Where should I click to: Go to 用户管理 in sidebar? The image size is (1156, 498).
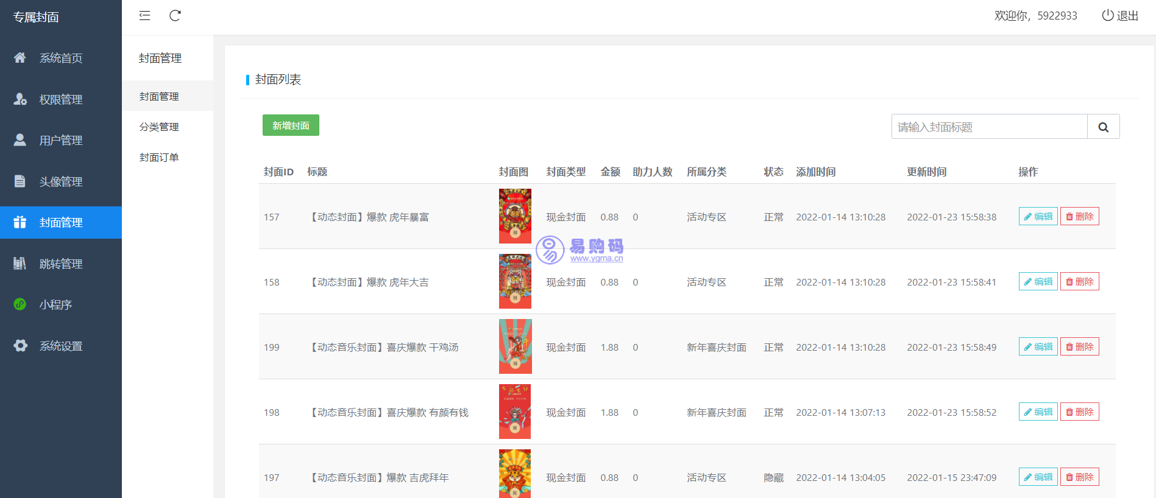[x=60, y=141]
